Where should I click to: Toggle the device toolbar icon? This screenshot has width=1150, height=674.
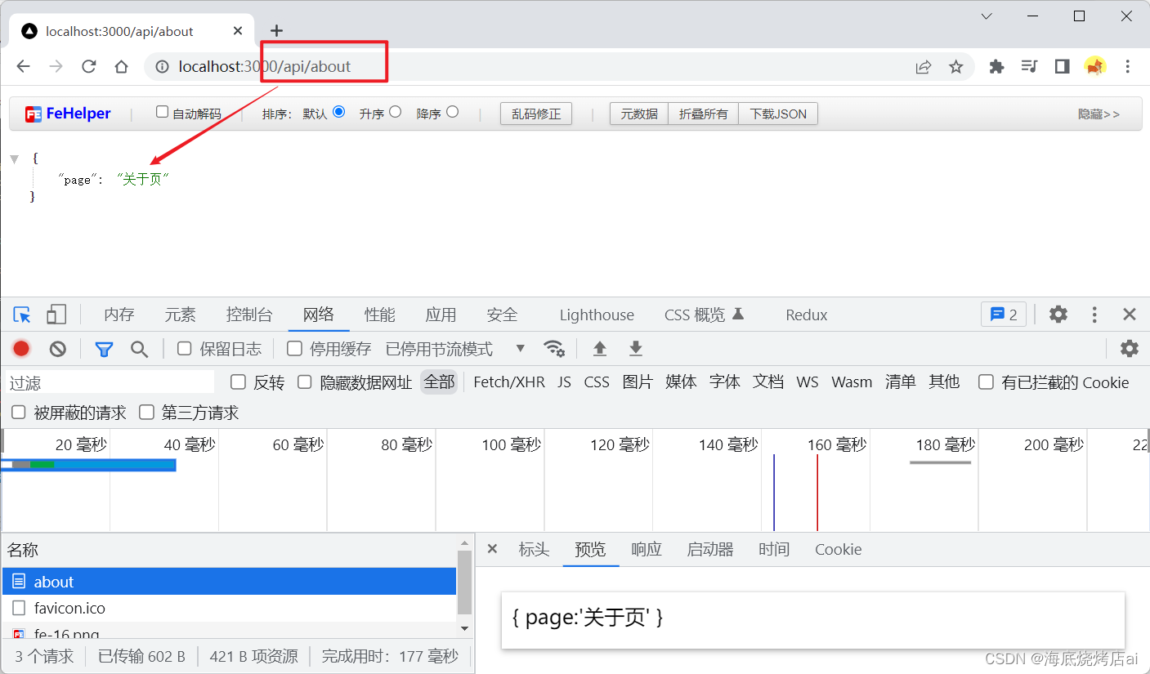click(56, 315)
